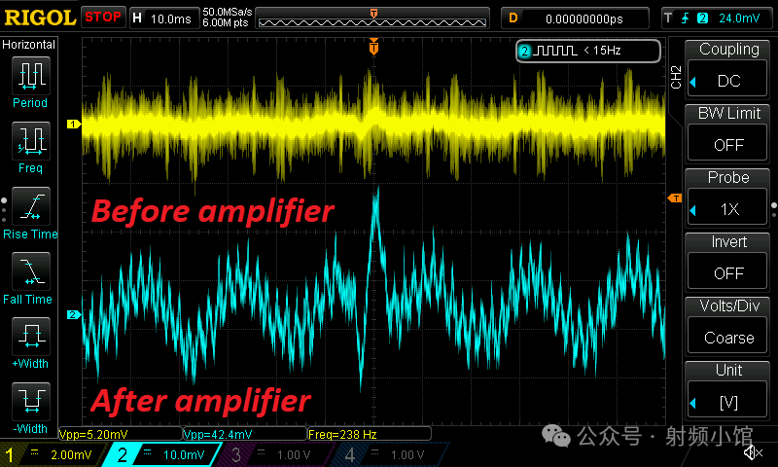Screen dimensions: 778x467
Task: Select the Freq measurement icon
Action: [x=30, y=142]
